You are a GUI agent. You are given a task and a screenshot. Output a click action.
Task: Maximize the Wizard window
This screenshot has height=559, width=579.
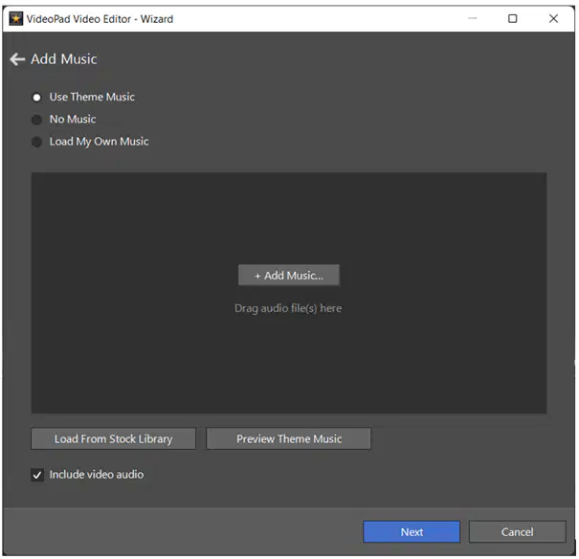pyautogui.click(x=513, y=18)
